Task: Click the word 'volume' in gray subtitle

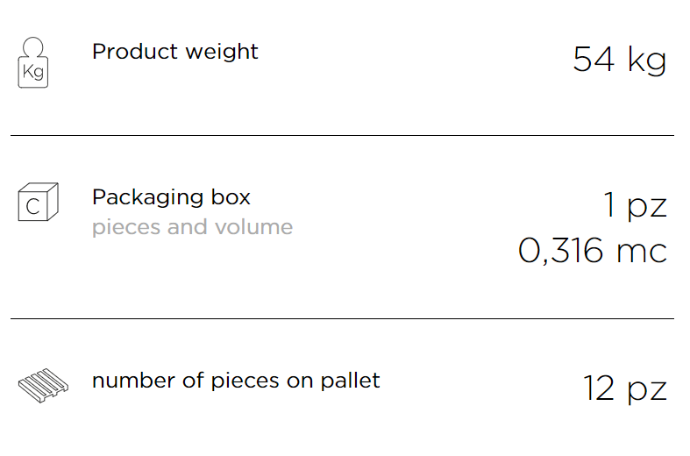Action: pyautogui.click(x=254, y=227)
